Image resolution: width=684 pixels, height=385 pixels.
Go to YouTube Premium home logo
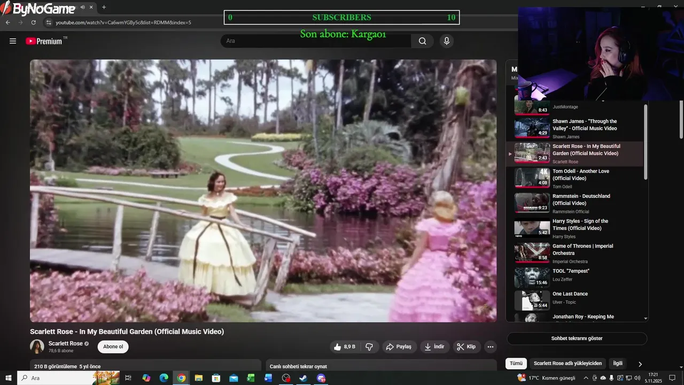pos(44,41)
